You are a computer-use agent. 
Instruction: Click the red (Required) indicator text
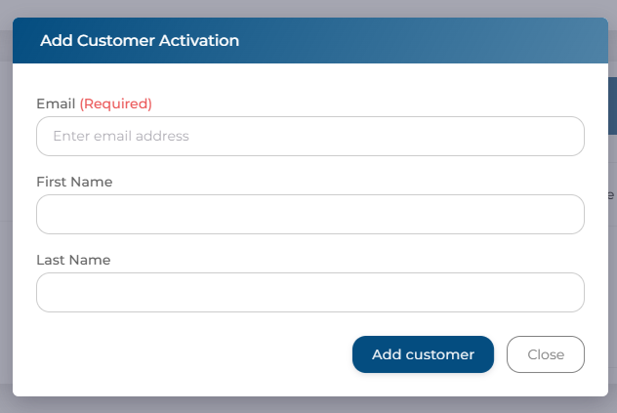pos(115,103)
